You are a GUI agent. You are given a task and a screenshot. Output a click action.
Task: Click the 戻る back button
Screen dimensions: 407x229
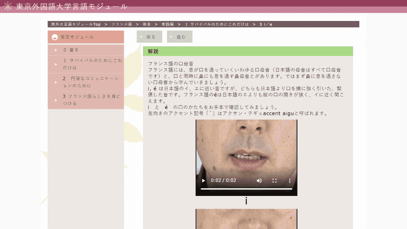click(x=149, y=36)
